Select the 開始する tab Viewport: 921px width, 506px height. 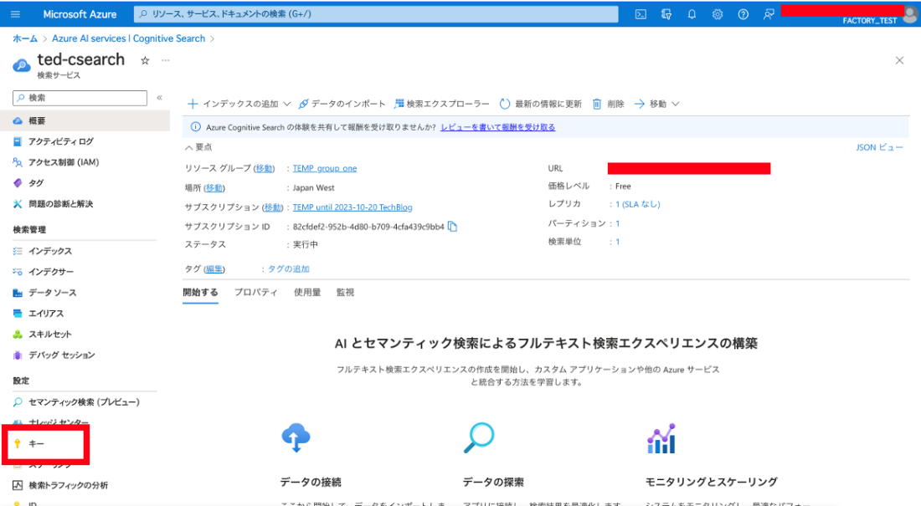[x=200, y=293]
